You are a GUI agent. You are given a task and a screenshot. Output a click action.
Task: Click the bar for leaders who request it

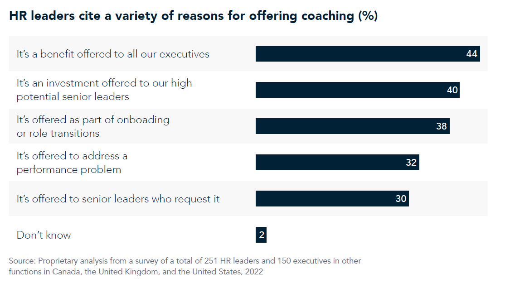click(x=322, y=199)
